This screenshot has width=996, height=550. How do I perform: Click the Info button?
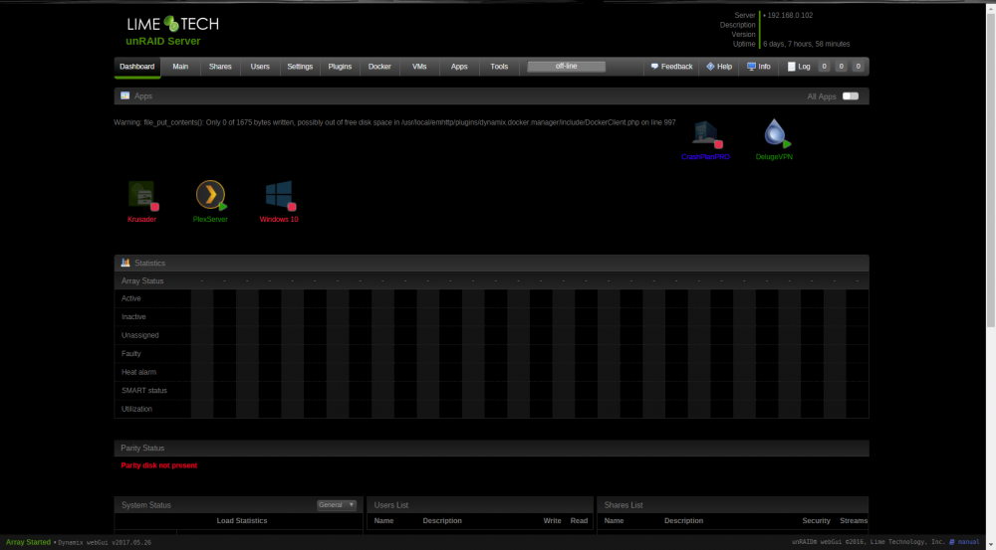click(758, 67)
